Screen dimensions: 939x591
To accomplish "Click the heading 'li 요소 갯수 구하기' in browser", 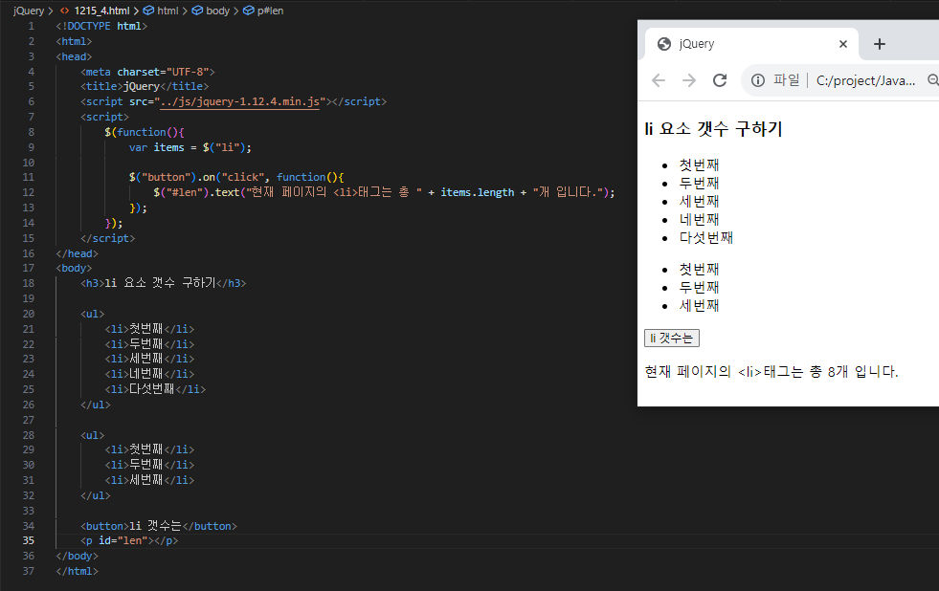I will pos(713,129).
